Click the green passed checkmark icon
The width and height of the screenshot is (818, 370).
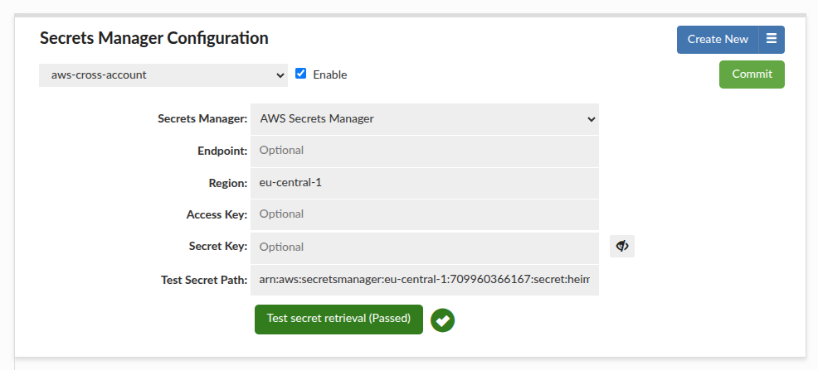point(442,320)
